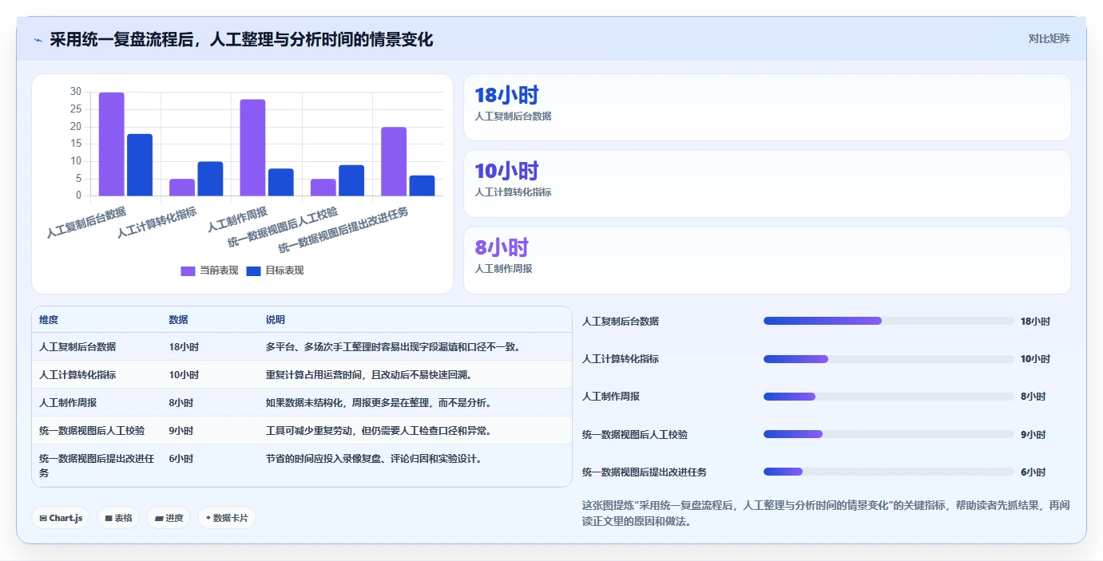1103x561 pixels.
Task: Select the 人工计算转化指标 table row name
Action: pyautogui.click(x=77, y=375)
